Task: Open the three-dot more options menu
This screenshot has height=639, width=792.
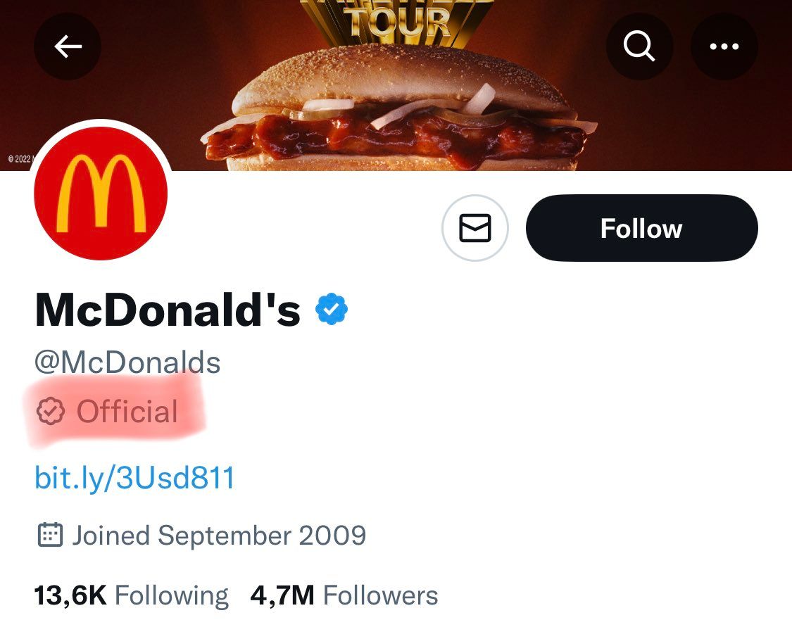Action: pos(724,47)
